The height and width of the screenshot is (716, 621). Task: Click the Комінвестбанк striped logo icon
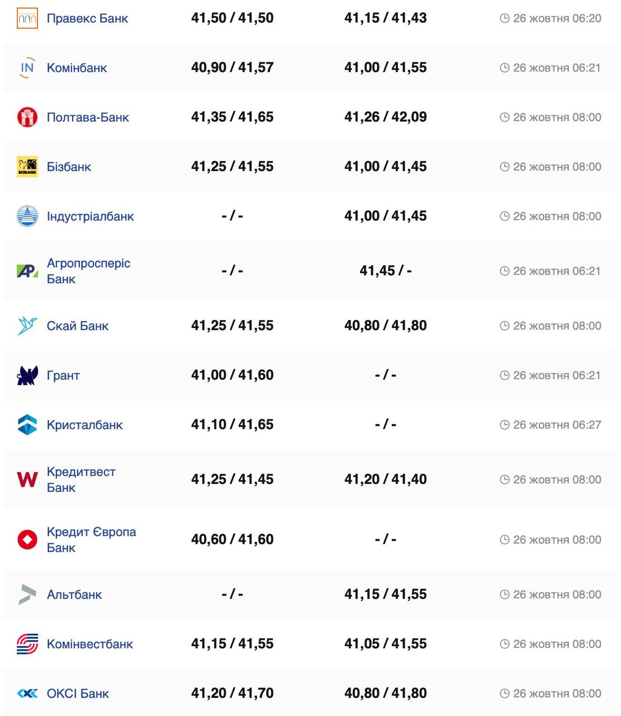pyautogui.click(x=27, y=644)
